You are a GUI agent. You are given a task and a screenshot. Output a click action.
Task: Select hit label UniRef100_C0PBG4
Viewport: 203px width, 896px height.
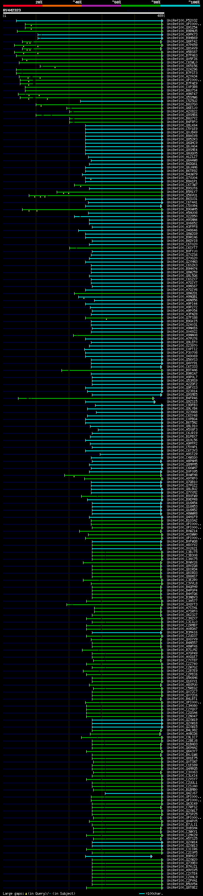tap(182, 419)
